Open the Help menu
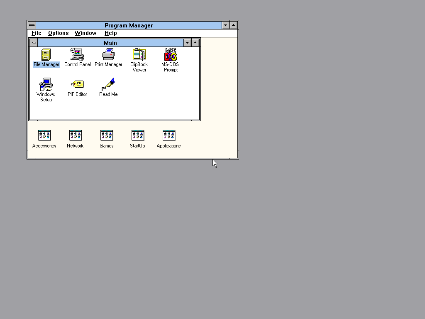 [x=110, y=33]
